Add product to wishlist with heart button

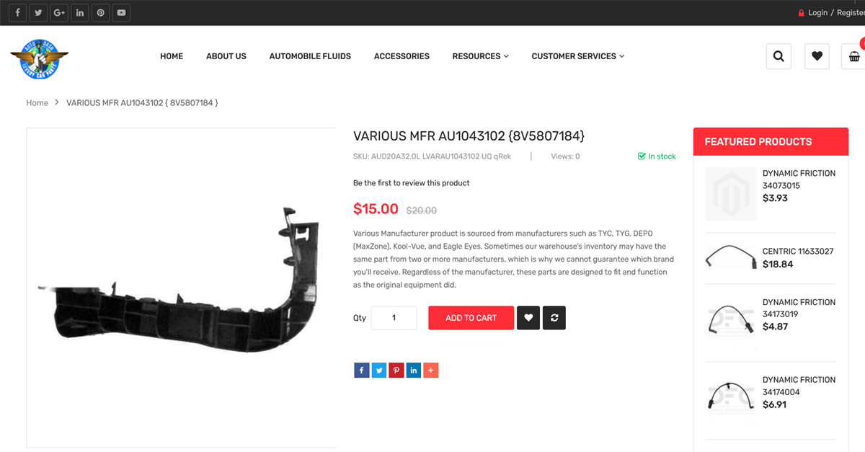528,318
